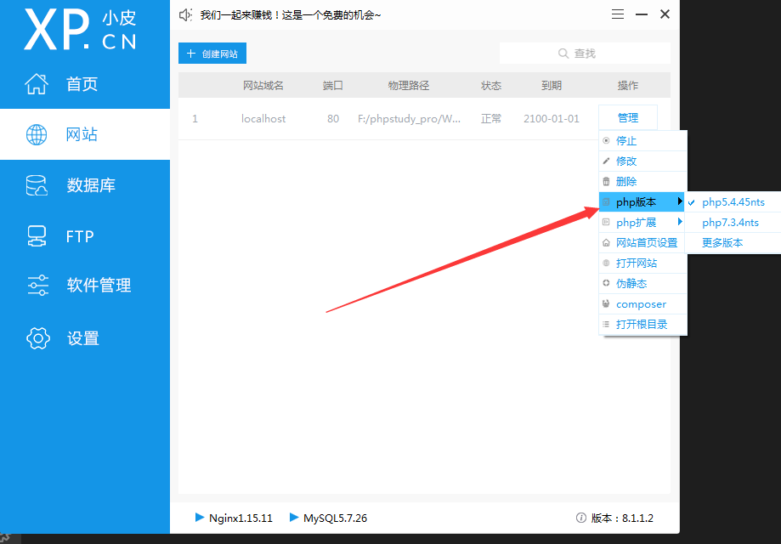This screenshot has height=544, width=781.
Task: Choose 更多版本 in the submenu
Action: click(733, 242)
